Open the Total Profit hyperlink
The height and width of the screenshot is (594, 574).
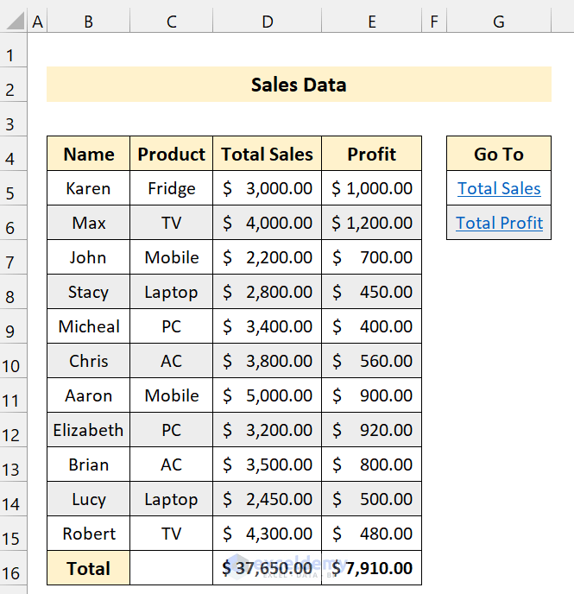click(x=499, y=223)
